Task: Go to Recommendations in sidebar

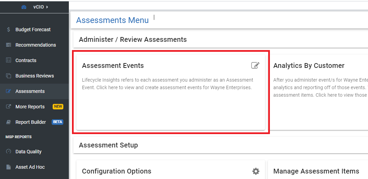Action: click(x=35, y=45)
